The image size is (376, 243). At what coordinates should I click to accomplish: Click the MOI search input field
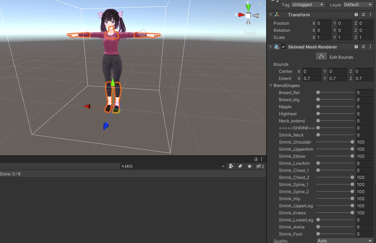[173, 166]
